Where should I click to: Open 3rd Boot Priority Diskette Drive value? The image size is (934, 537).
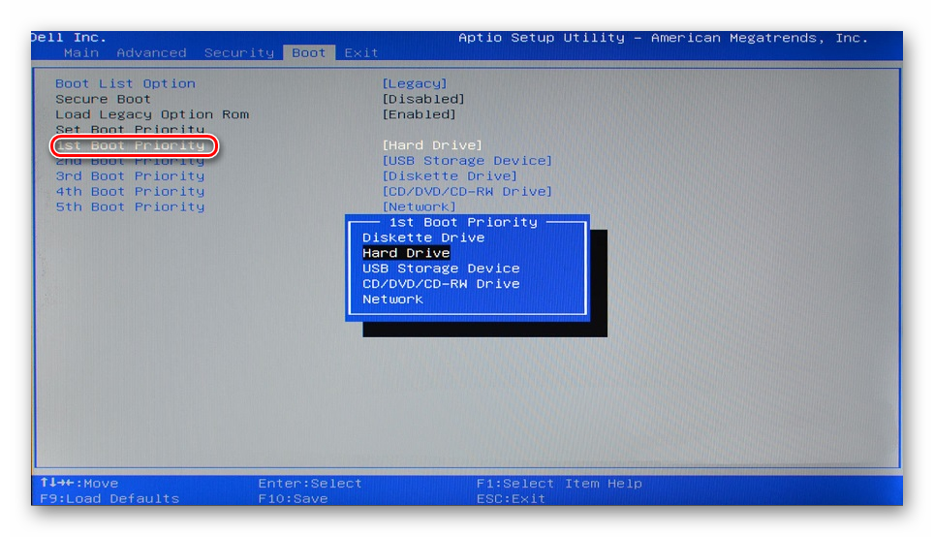point(450,176)
